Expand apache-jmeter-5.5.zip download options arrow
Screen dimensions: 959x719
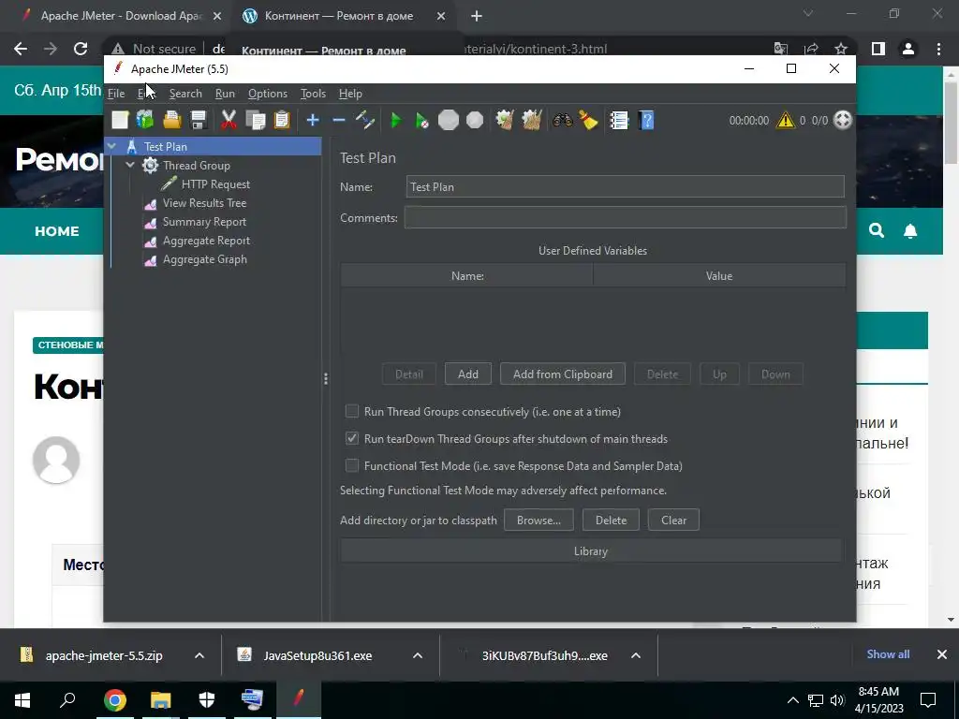tap(199, 655)
